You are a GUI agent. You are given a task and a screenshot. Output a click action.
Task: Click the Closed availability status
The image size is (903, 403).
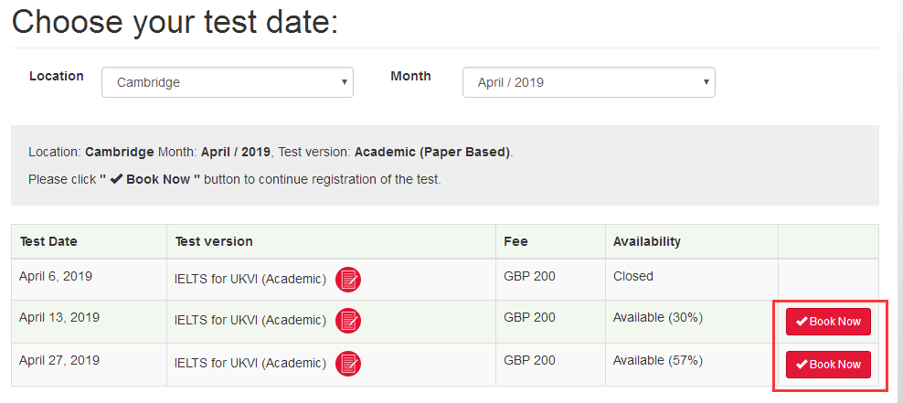click(632, 276)
